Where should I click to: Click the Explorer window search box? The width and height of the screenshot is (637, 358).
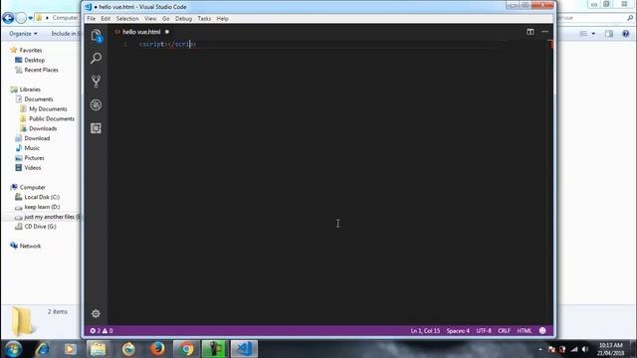(x=595, y=18)
